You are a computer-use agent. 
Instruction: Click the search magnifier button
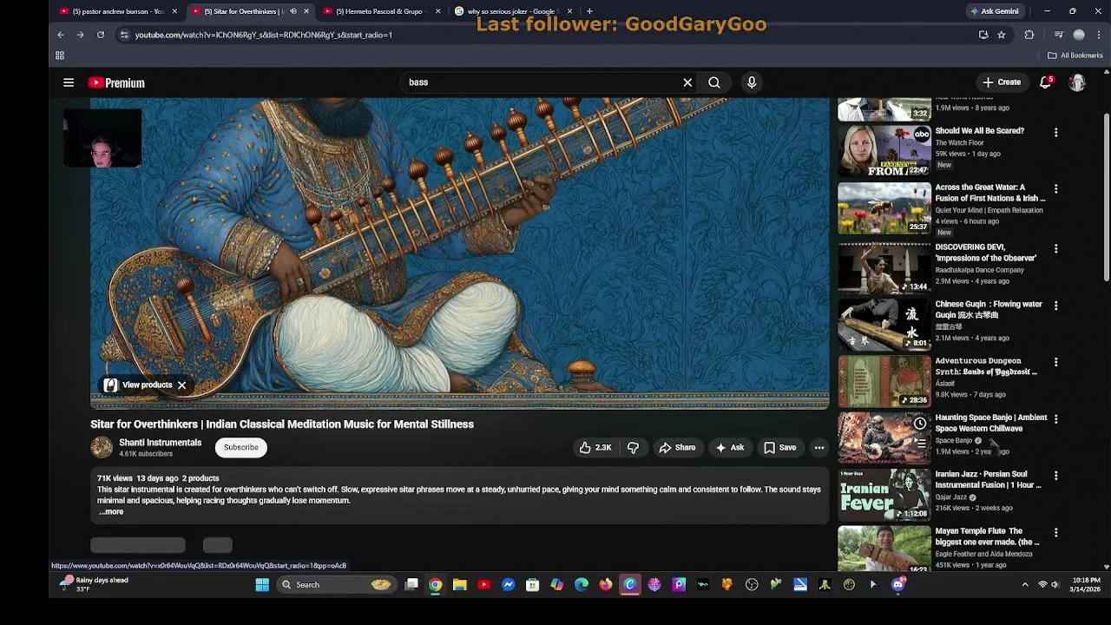pos(713,82)
